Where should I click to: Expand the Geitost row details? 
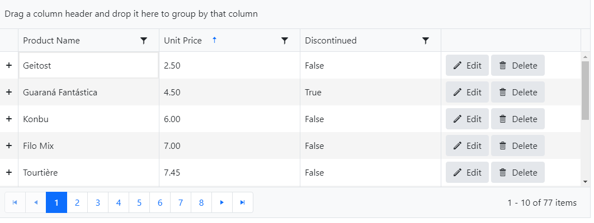[9, 65]
